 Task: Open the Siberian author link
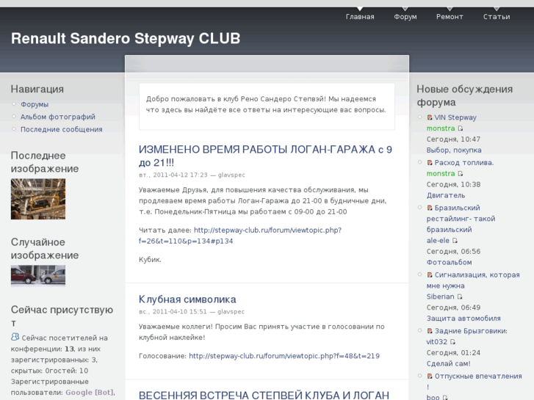coord(440,297)
